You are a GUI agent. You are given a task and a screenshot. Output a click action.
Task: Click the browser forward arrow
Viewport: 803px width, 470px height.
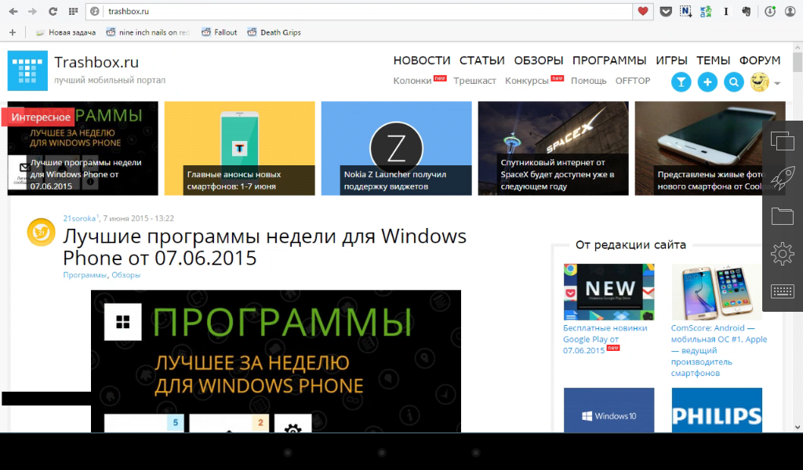(32, 11)
